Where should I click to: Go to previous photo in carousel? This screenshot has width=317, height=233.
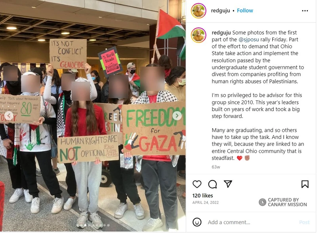[x=9, y=116]
